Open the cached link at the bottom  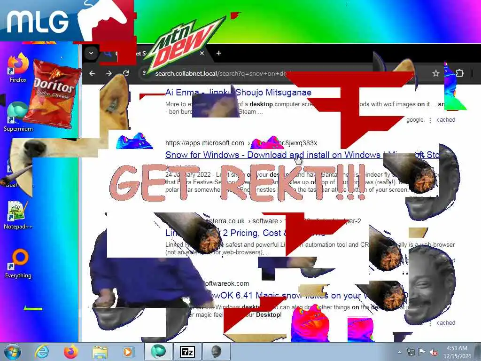[446, 323]
